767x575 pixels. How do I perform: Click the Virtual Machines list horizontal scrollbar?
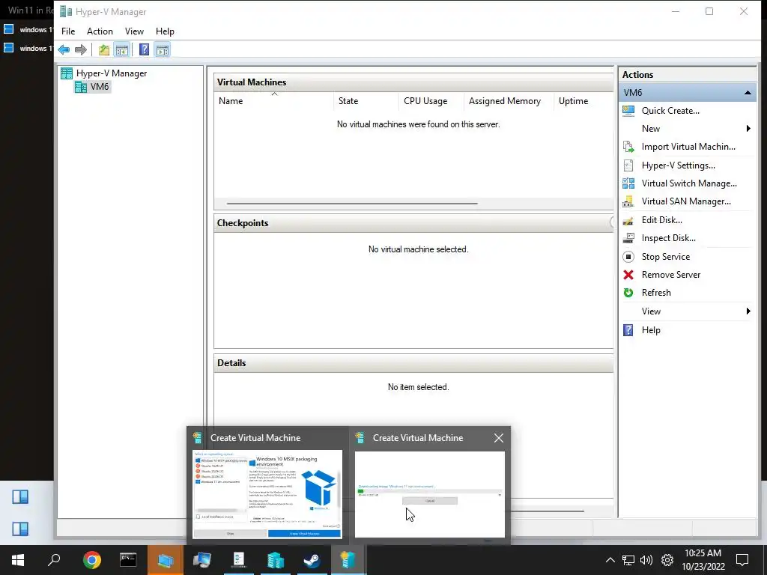(x=352, y=204)
